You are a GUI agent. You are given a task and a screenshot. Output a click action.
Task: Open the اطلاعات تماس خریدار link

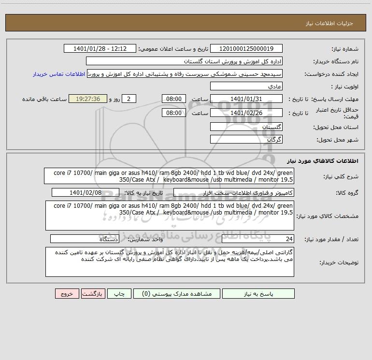tap(59, 74)
